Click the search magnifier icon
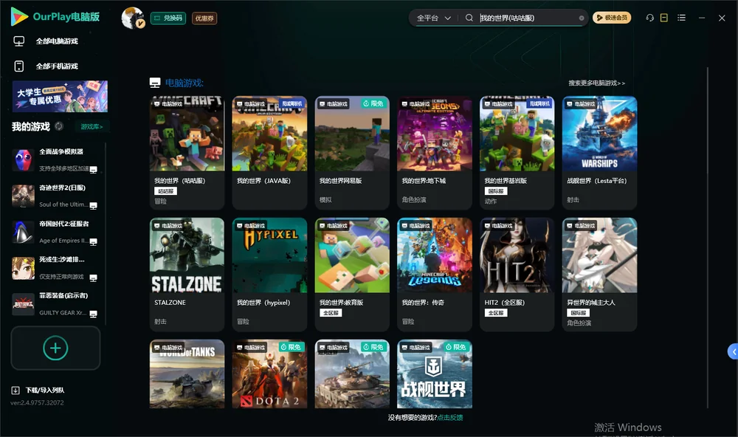This screenshot has width=738, height=437. tap(469, 18)
